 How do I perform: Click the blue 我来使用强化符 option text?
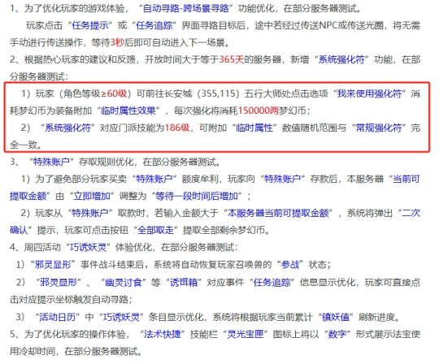(369, 93)
